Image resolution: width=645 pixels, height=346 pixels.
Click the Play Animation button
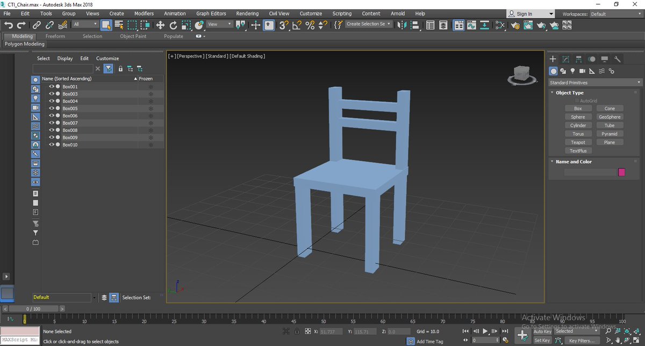click(485, 332)
